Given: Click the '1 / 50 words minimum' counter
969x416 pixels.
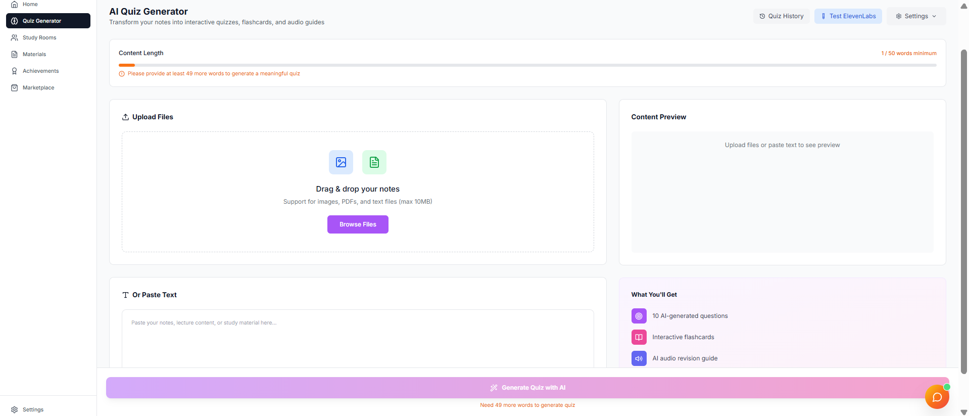Looking at the screenshot, I should coord(909,53).
